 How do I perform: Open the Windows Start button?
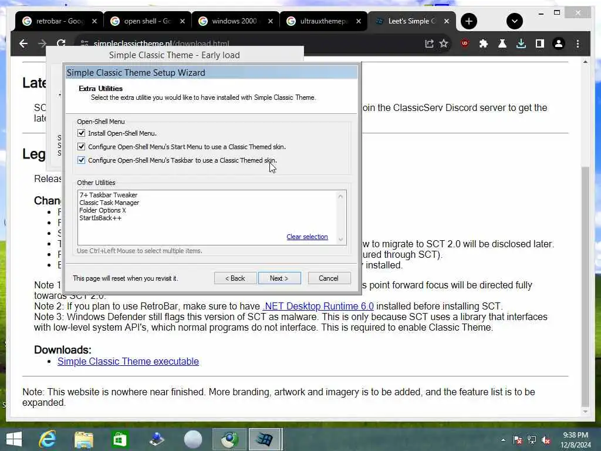point(14,439)
